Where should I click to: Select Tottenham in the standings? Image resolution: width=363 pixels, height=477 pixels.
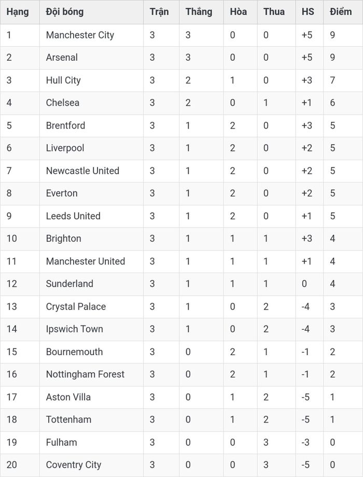click(x=68, y=420)
